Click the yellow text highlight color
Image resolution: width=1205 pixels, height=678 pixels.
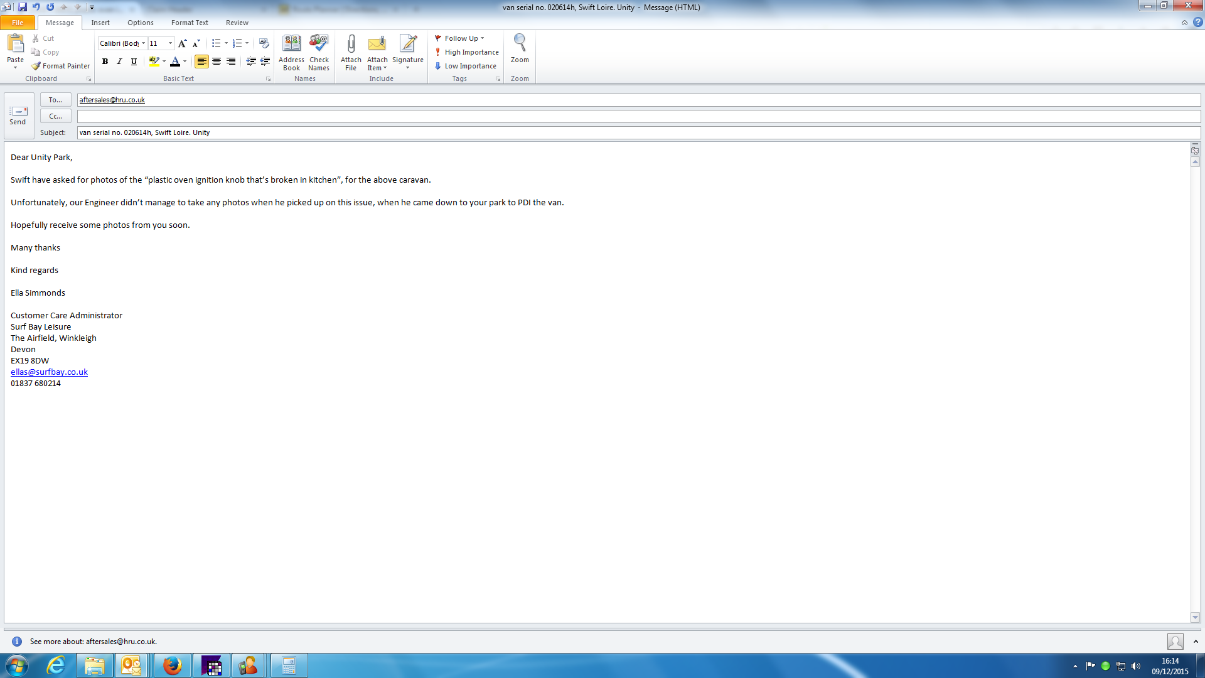[154, 62]
